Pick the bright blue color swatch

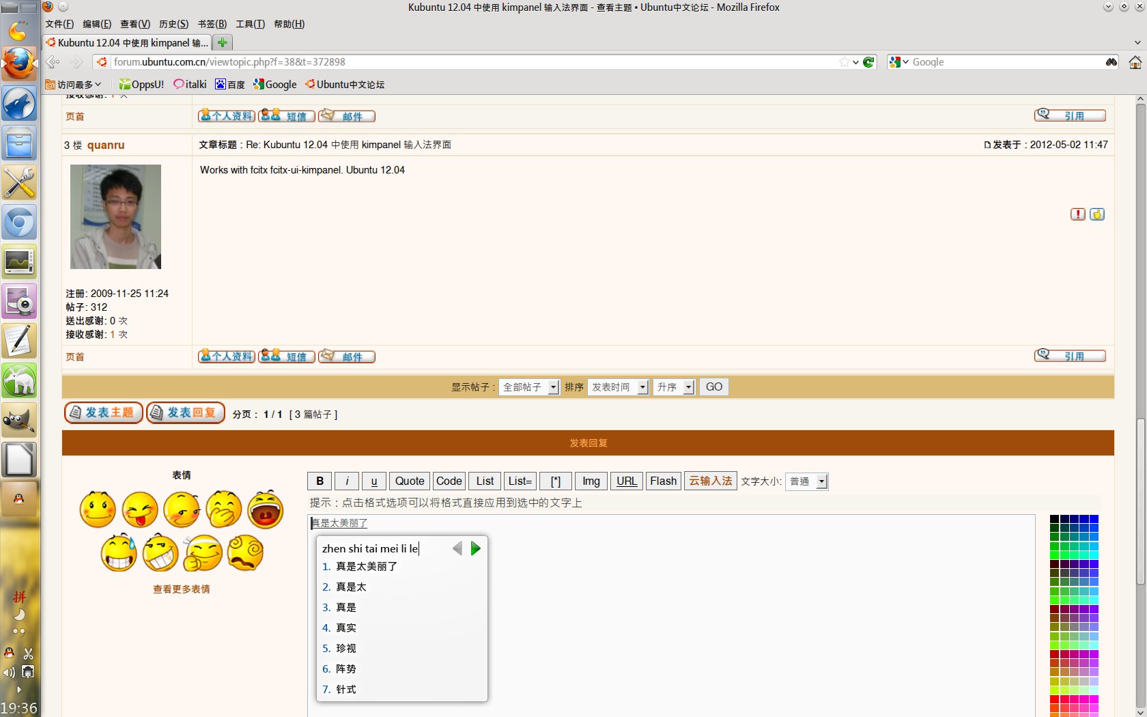coord(1094,519)
